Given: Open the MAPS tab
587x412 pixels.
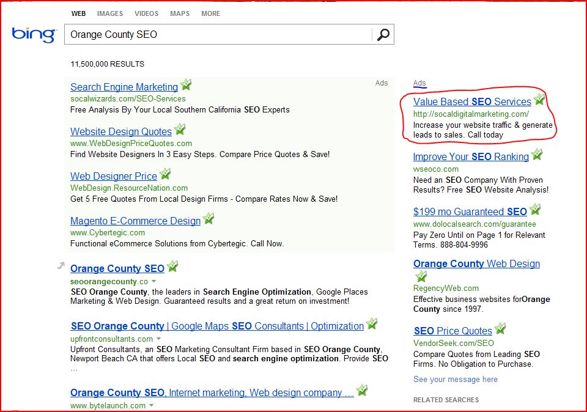Looking at the screenshot, I should click(180, 13).
